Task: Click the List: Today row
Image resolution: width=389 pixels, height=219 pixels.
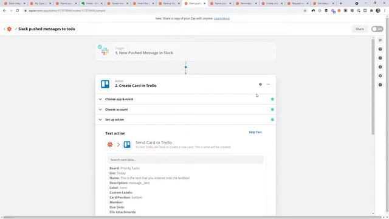Action: [117, 173]
